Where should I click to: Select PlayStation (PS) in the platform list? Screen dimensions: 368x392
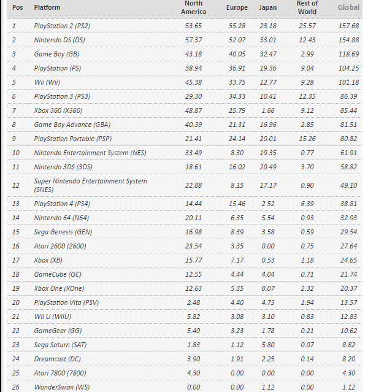(58, 68)
